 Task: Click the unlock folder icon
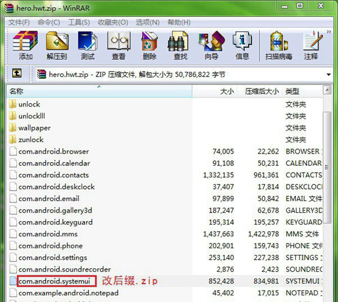pos(13,104)
